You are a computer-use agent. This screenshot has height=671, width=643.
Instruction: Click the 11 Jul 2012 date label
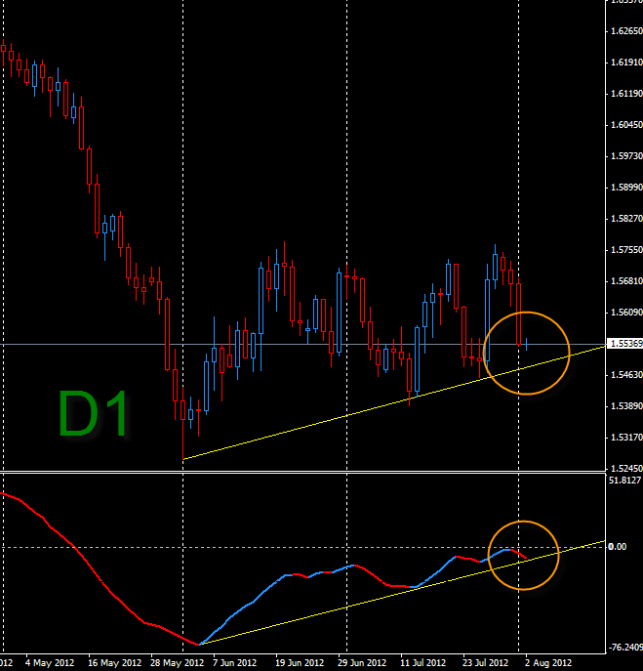(x=422, y=663)
